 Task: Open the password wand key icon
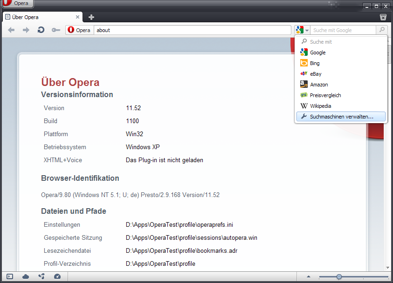click(56, 30)
